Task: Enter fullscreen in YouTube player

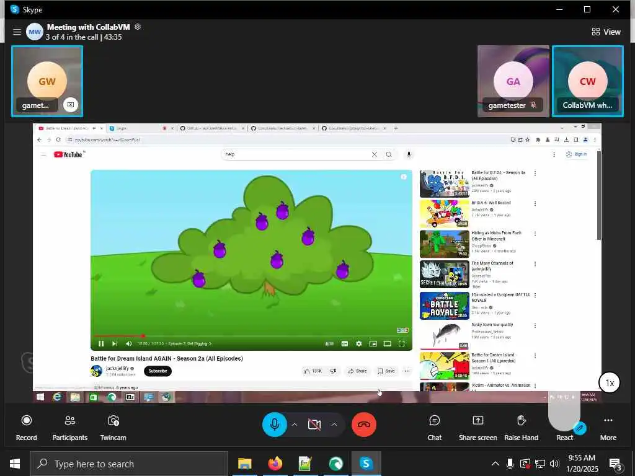Action: (401, 343)
